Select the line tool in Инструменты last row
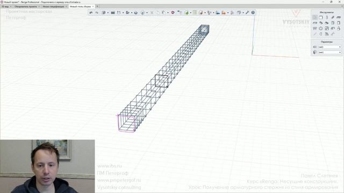Viewport: 344px width, 193px height. click(x=315, y=34)
